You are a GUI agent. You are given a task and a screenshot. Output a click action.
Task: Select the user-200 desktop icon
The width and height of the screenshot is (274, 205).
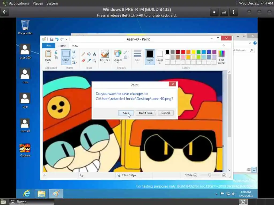(25, 52)
